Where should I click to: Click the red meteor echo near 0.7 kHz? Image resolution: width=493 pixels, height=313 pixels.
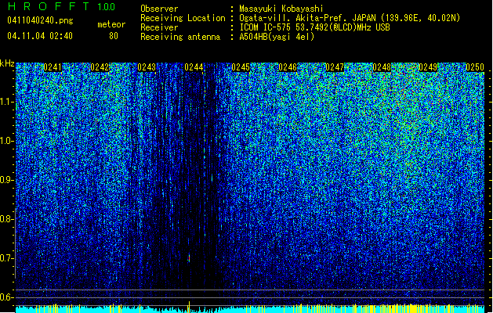(x=189, y=258)
